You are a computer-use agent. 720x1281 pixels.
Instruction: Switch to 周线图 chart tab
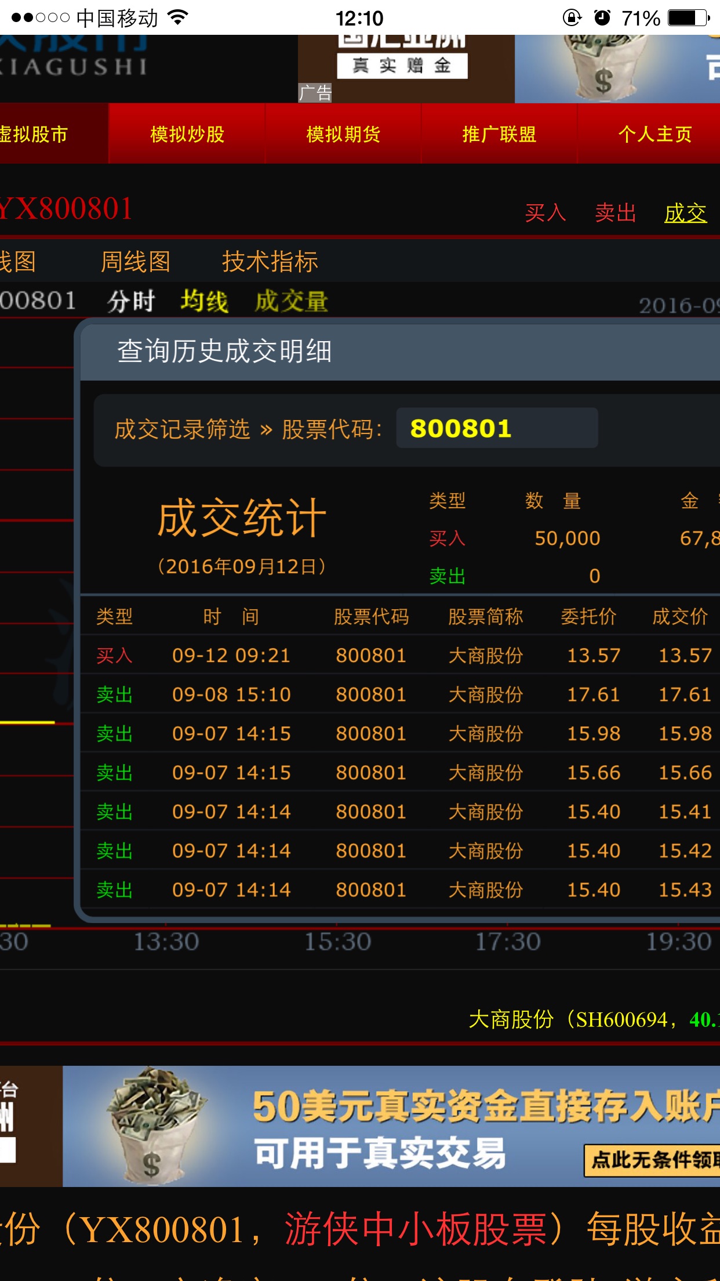[136, 262]
